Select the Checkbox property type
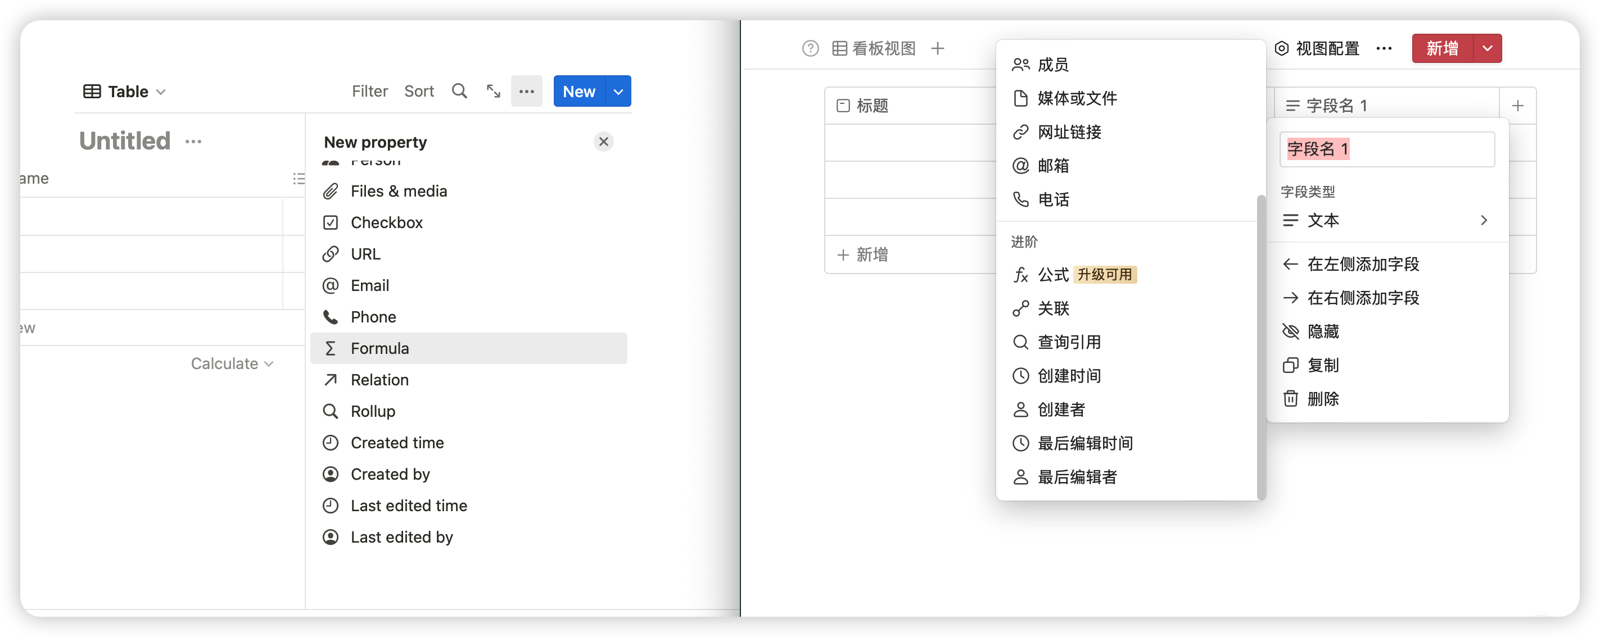This screenshot has width=1600, height=637. pyautogui.click(x=386, y=222)
